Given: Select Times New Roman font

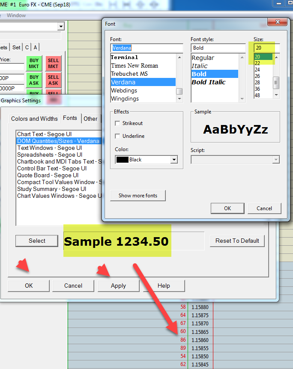Looking at the screenshot, I should point(143,65).
